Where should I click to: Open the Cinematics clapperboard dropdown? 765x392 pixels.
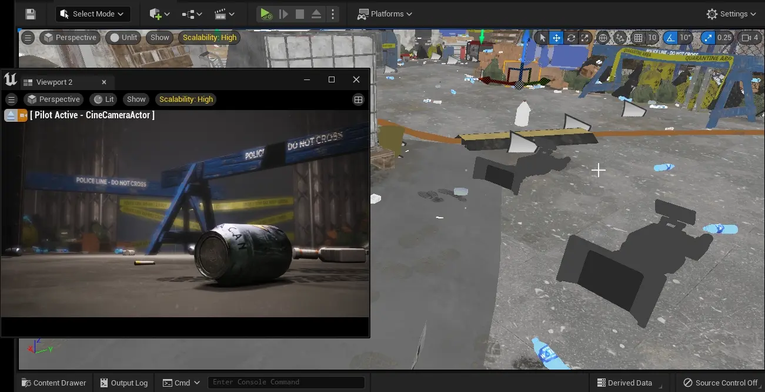224,14
